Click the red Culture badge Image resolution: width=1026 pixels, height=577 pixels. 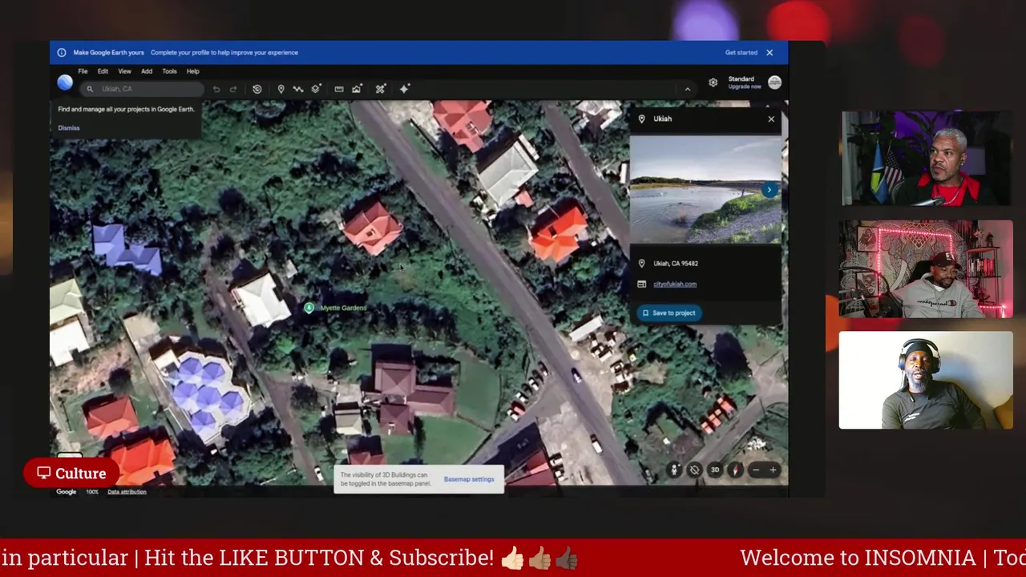pyautogui.click(x=71, y=474)
